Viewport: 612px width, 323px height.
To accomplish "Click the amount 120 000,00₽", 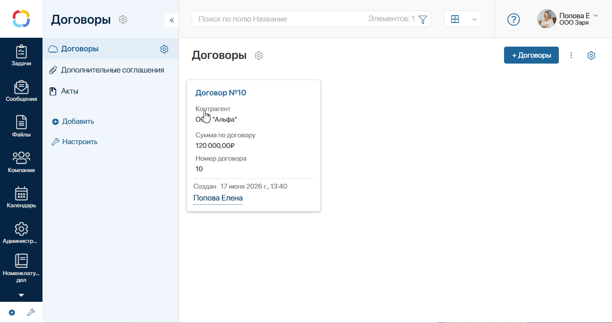I will [215, 145].
